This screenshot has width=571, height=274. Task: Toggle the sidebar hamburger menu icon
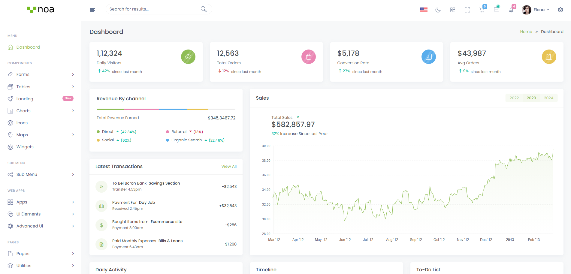[92, 10]
